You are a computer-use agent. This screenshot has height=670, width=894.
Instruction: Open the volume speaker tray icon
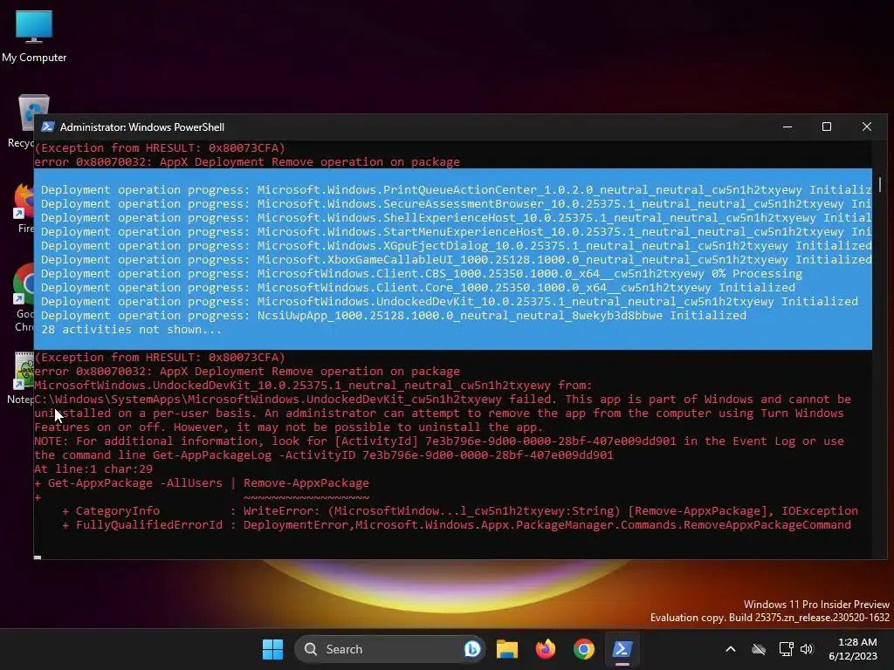pos(806,649)
